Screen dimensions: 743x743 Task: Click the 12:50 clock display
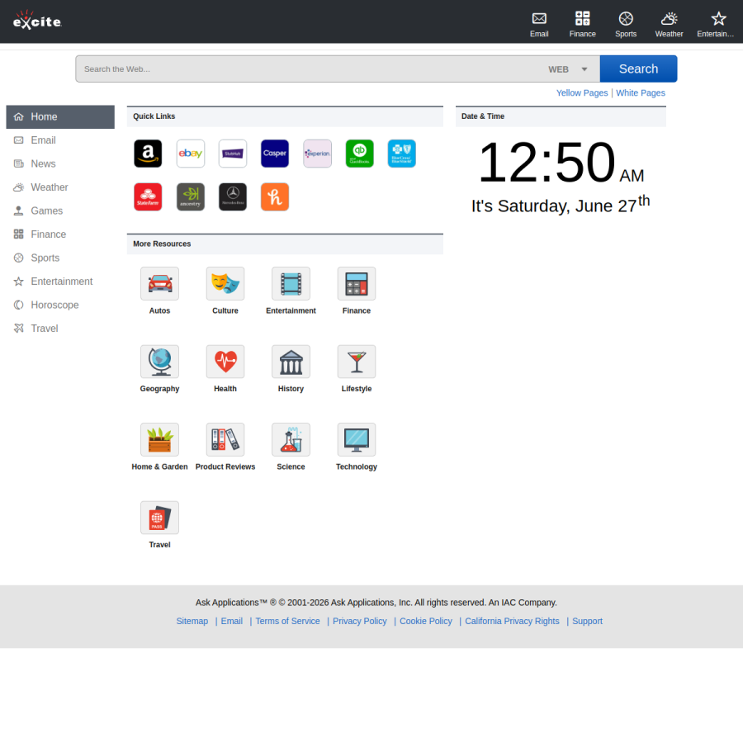pyautogui.click(x=561, y=163)
